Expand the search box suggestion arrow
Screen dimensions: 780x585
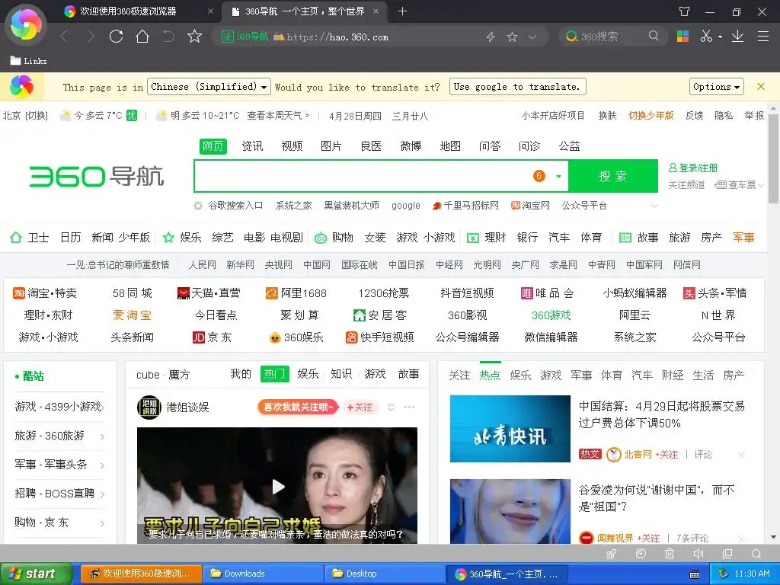coord(558,176)
